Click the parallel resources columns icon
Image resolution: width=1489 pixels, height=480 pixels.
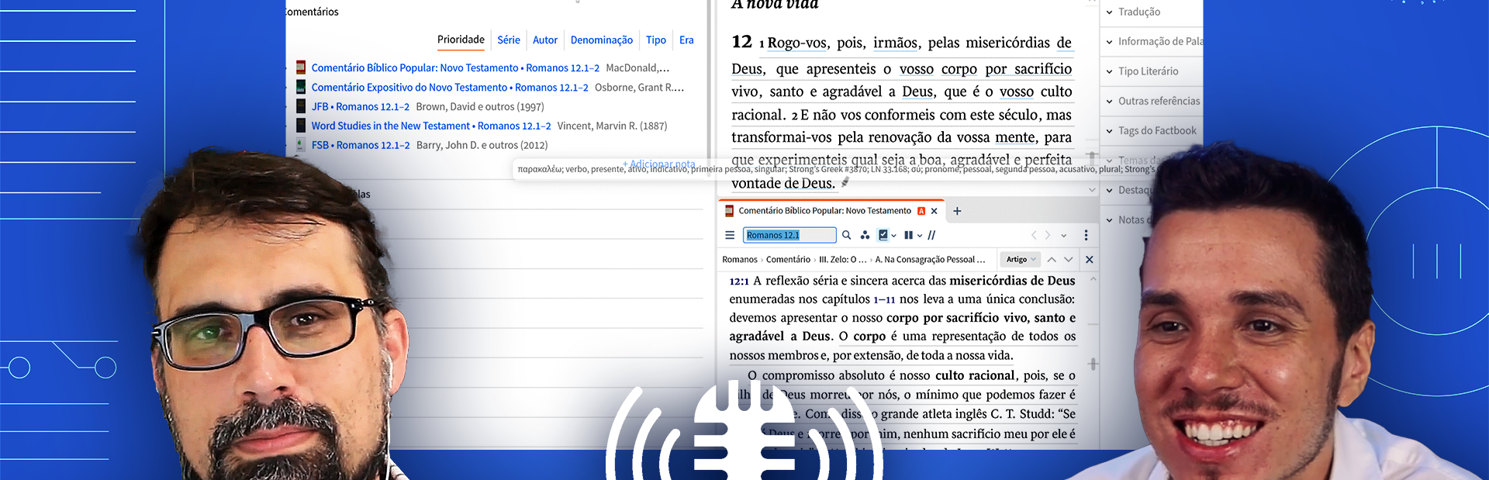pyautogui.click(x=908, y=235)
